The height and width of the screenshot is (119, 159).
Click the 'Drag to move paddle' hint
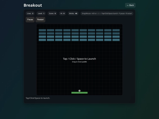79,62
